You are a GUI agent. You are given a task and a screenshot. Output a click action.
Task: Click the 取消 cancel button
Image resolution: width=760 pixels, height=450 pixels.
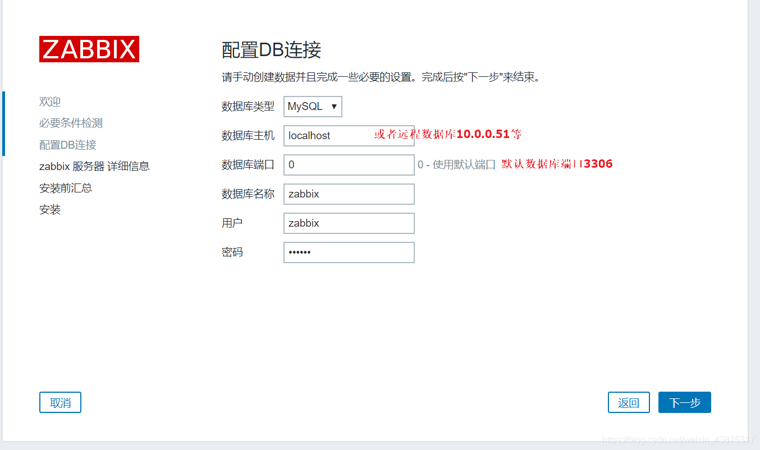(x=60, y=402)
